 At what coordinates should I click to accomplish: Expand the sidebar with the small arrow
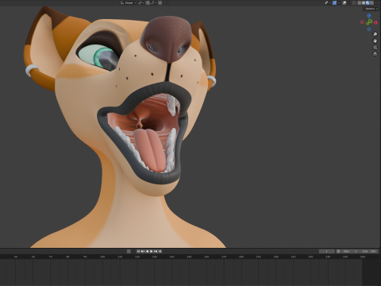coord(379,18)
